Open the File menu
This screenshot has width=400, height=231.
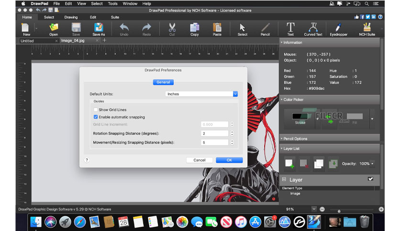tap(56, 3)
